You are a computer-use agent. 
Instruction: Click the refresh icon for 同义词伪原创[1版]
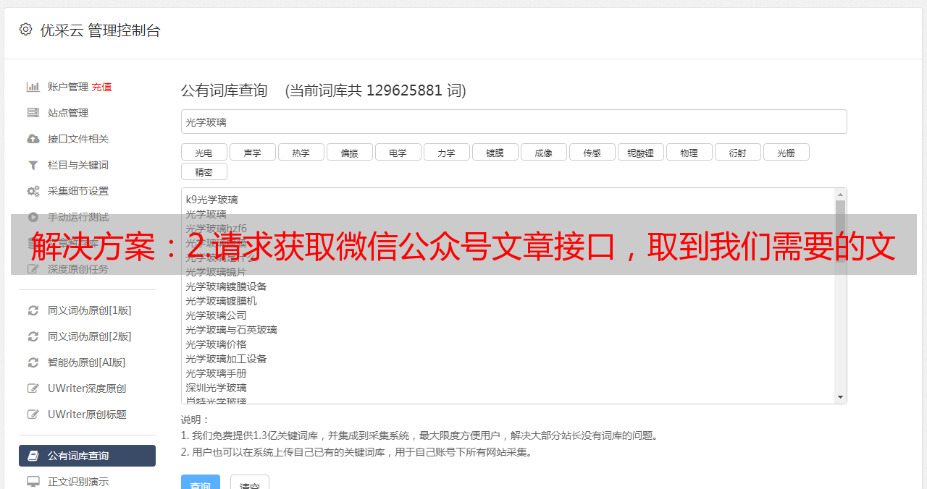click(33, 310)
